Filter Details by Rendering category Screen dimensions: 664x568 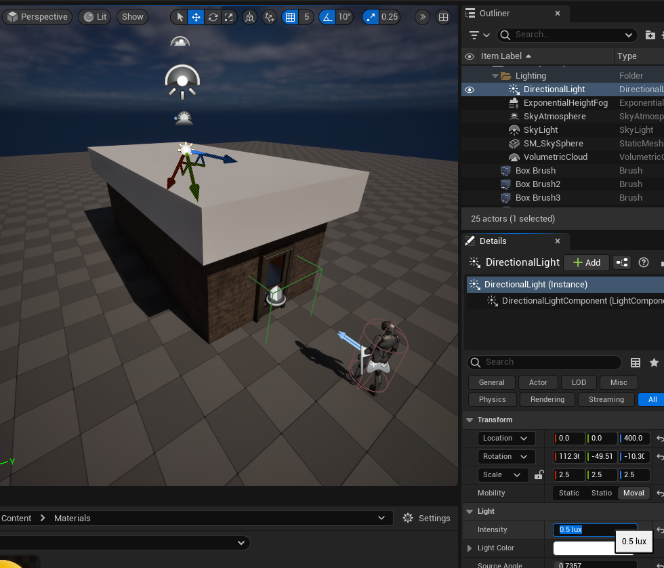[x=547, y=399]
